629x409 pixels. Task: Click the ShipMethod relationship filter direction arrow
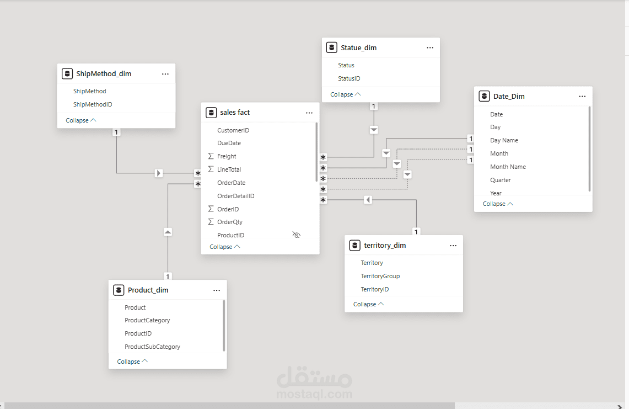tap(159, 173)
